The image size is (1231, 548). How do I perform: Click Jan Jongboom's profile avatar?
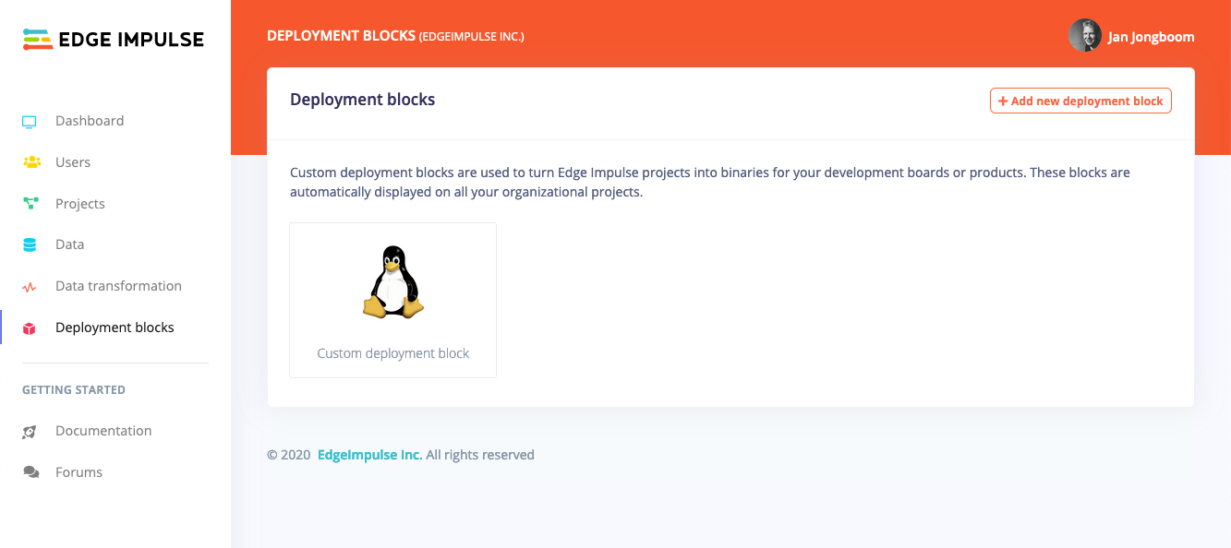point(1085,36)
